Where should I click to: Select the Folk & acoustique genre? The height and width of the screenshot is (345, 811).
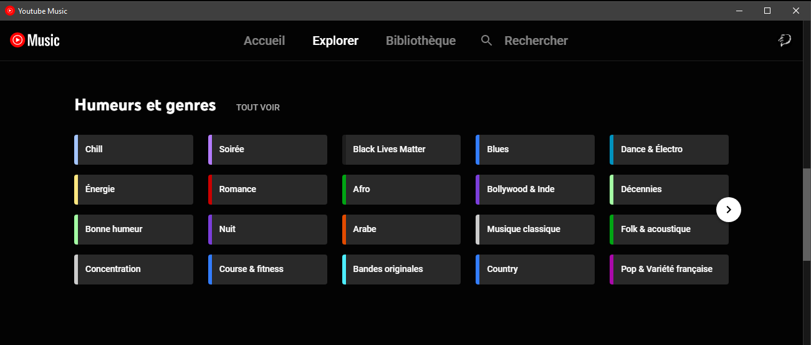point(669,230)
